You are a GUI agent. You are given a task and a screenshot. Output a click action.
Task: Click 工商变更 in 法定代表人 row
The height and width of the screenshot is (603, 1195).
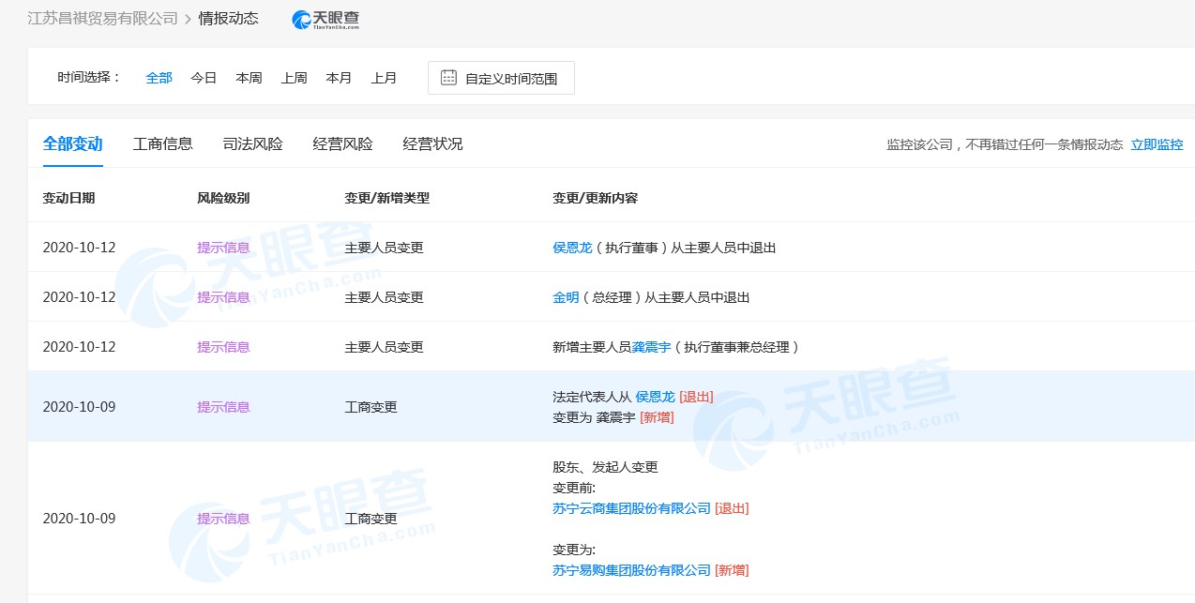pos(371,407)
